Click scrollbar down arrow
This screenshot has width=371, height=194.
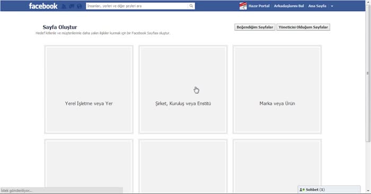tap(368, 191)
